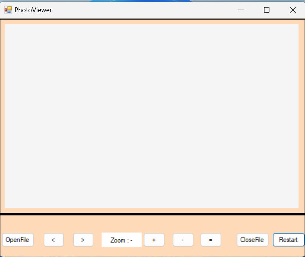Maximize the PhotoViewer window
The height and width of the screenshot is (257, 305).
click(x=266, y=10)
